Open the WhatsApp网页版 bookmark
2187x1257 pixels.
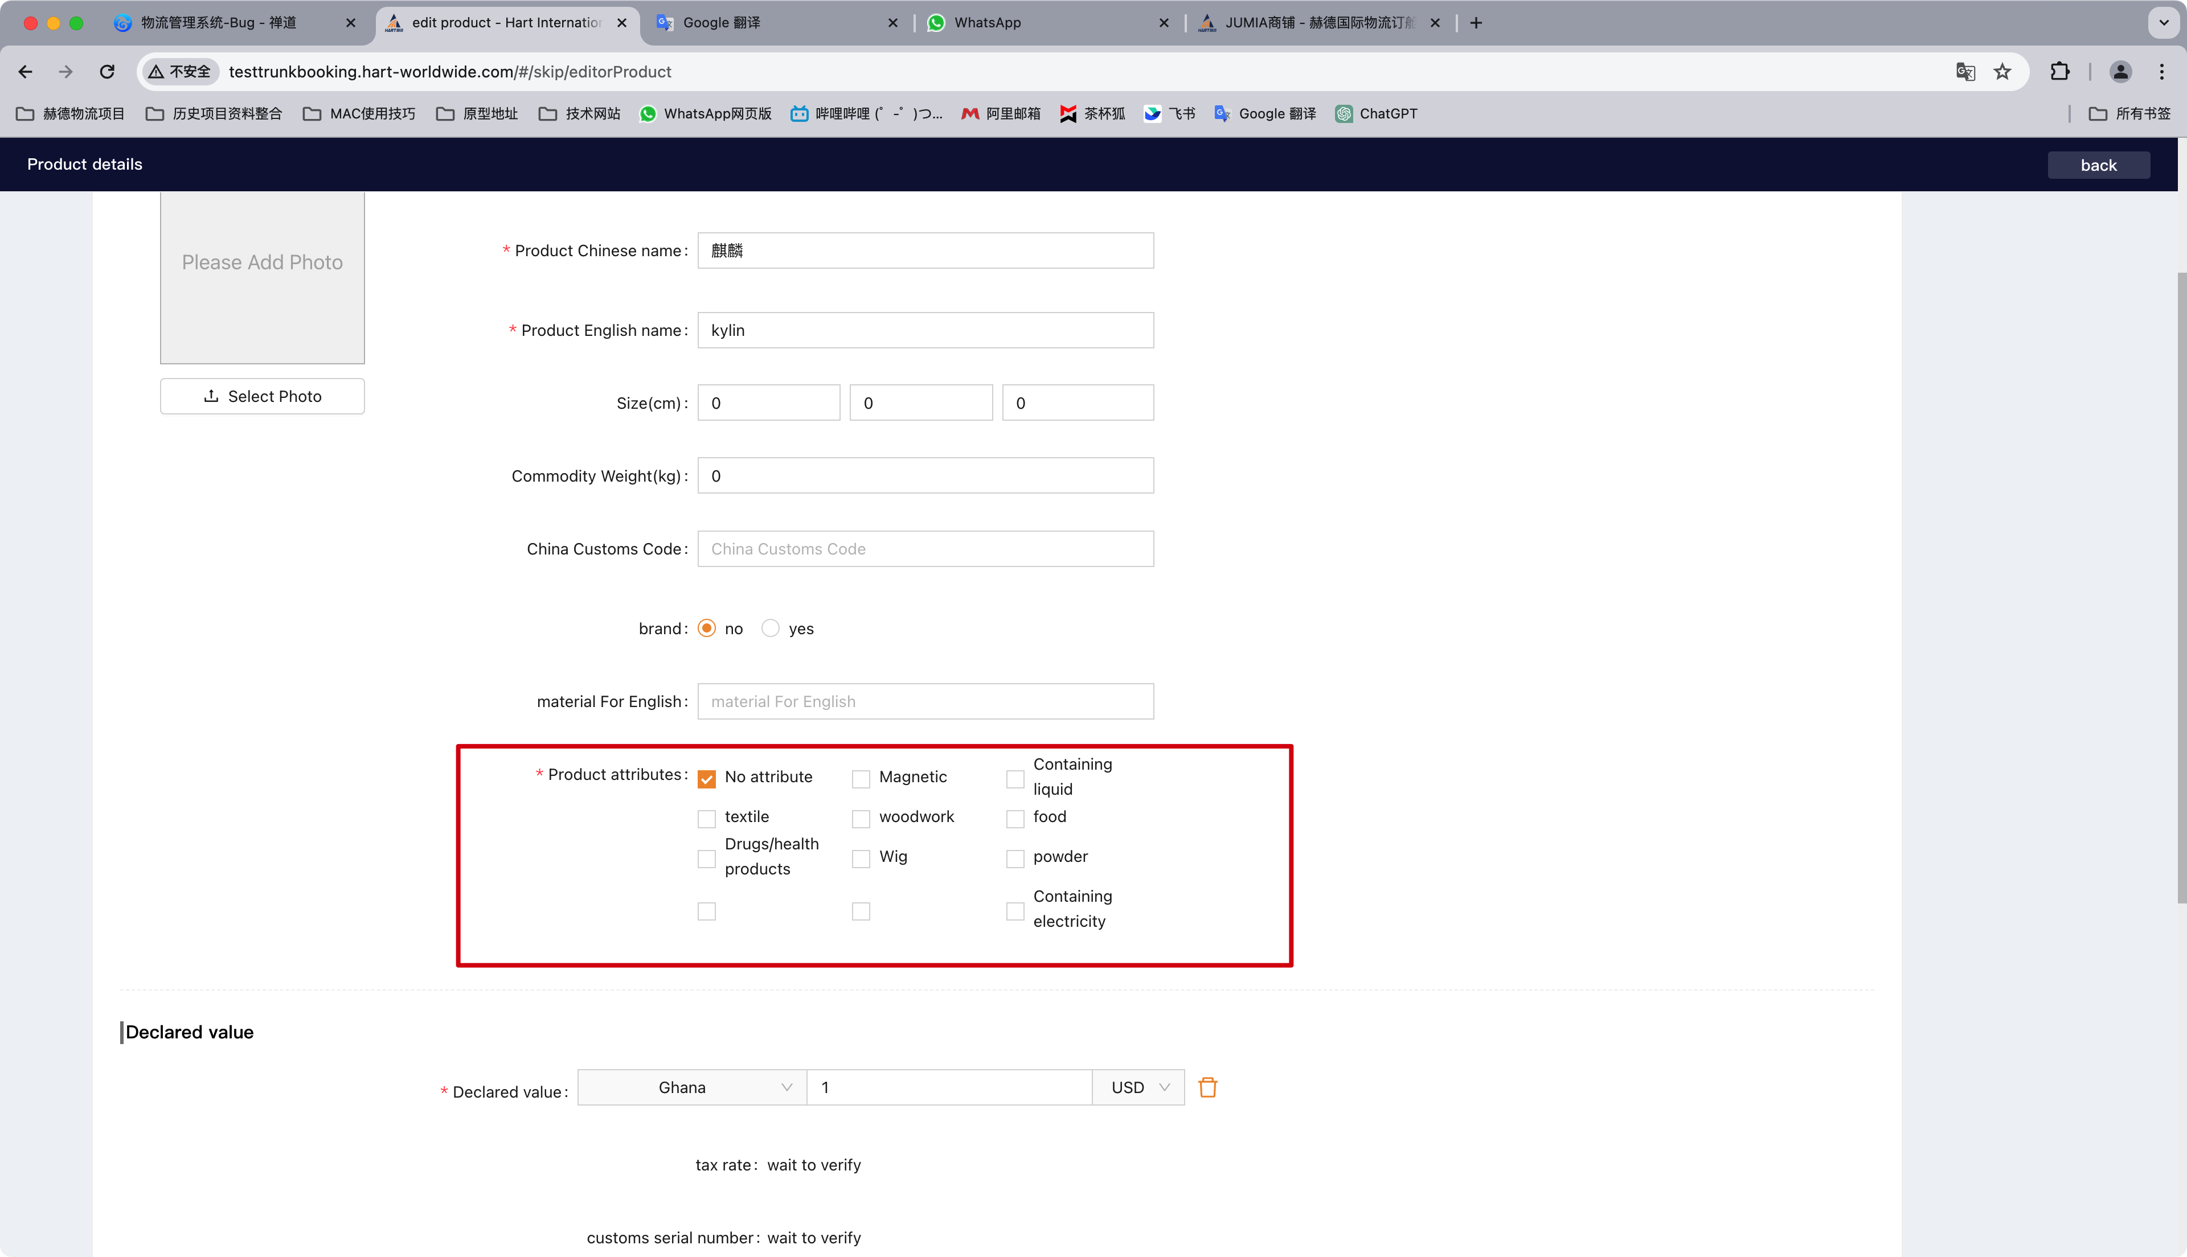pyautogui.click(x=706, y=113)
